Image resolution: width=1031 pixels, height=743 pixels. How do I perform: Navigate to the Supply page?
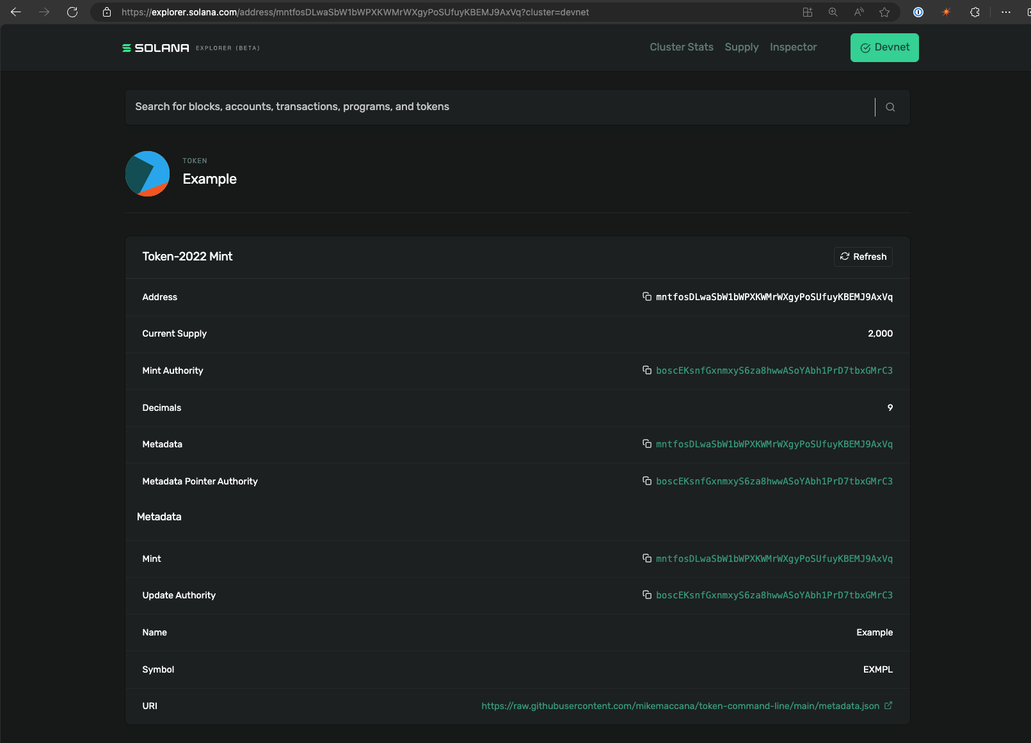tap(742, 47)
